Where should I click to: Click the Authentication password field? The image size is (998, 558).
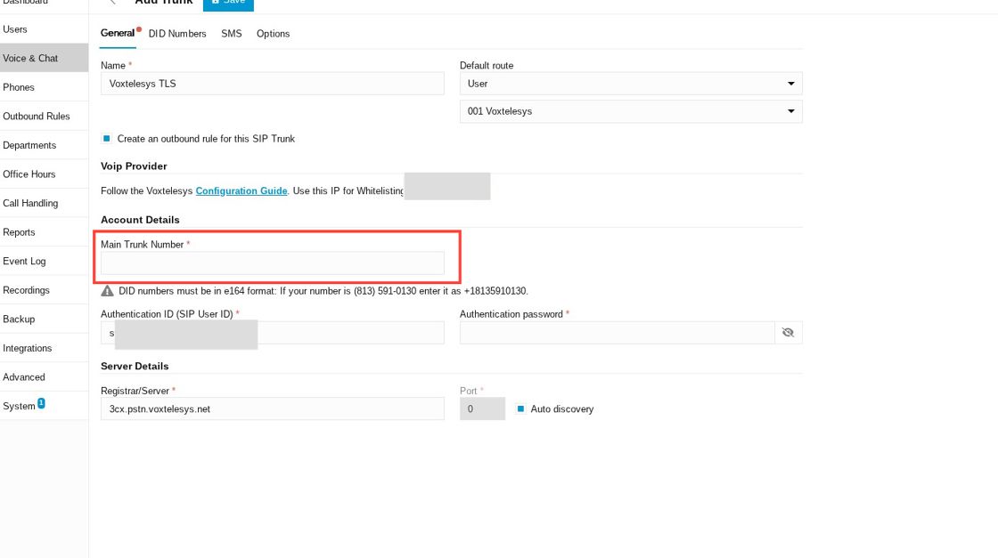[618, 332]
